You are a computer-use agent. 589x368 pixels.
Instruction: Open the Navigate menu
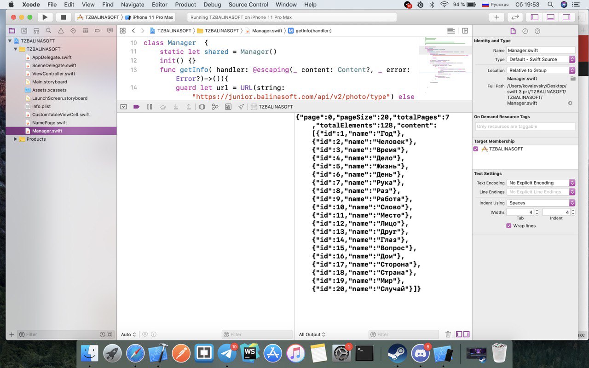click(x=133, y=5)
